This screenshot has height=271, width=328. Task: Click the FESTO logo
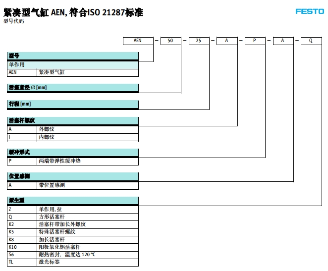[x=310, y=11]
